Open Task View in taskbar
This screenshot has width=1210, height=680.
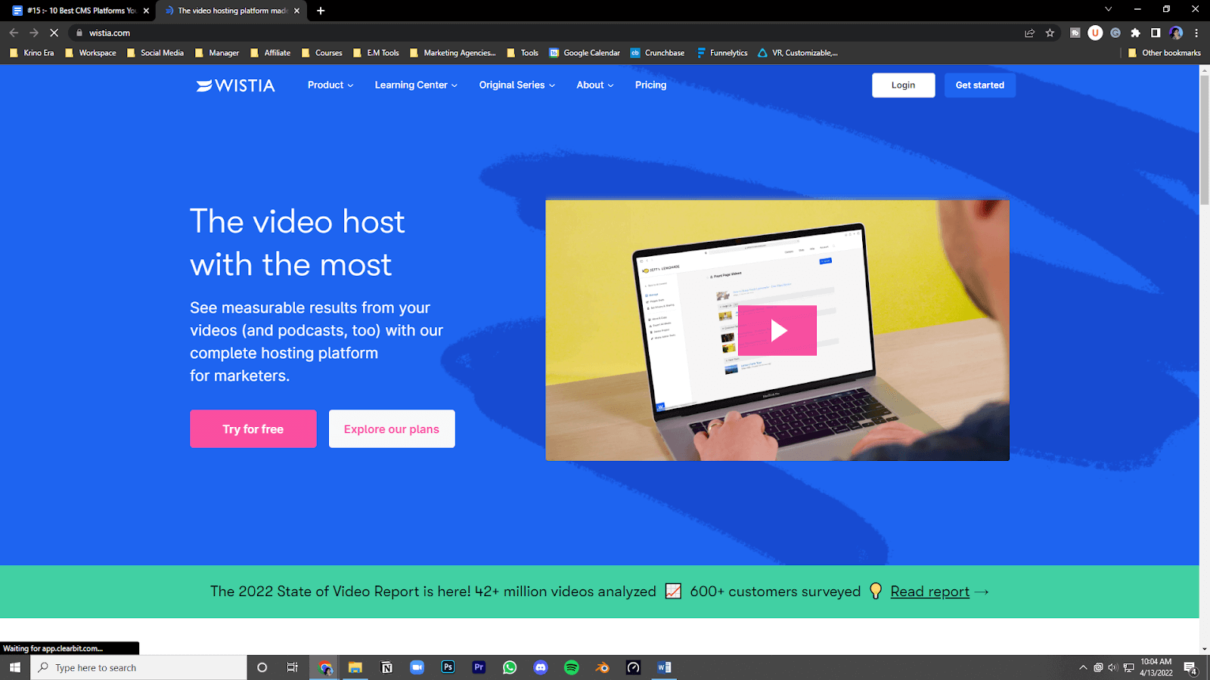[x=293, y=667]
